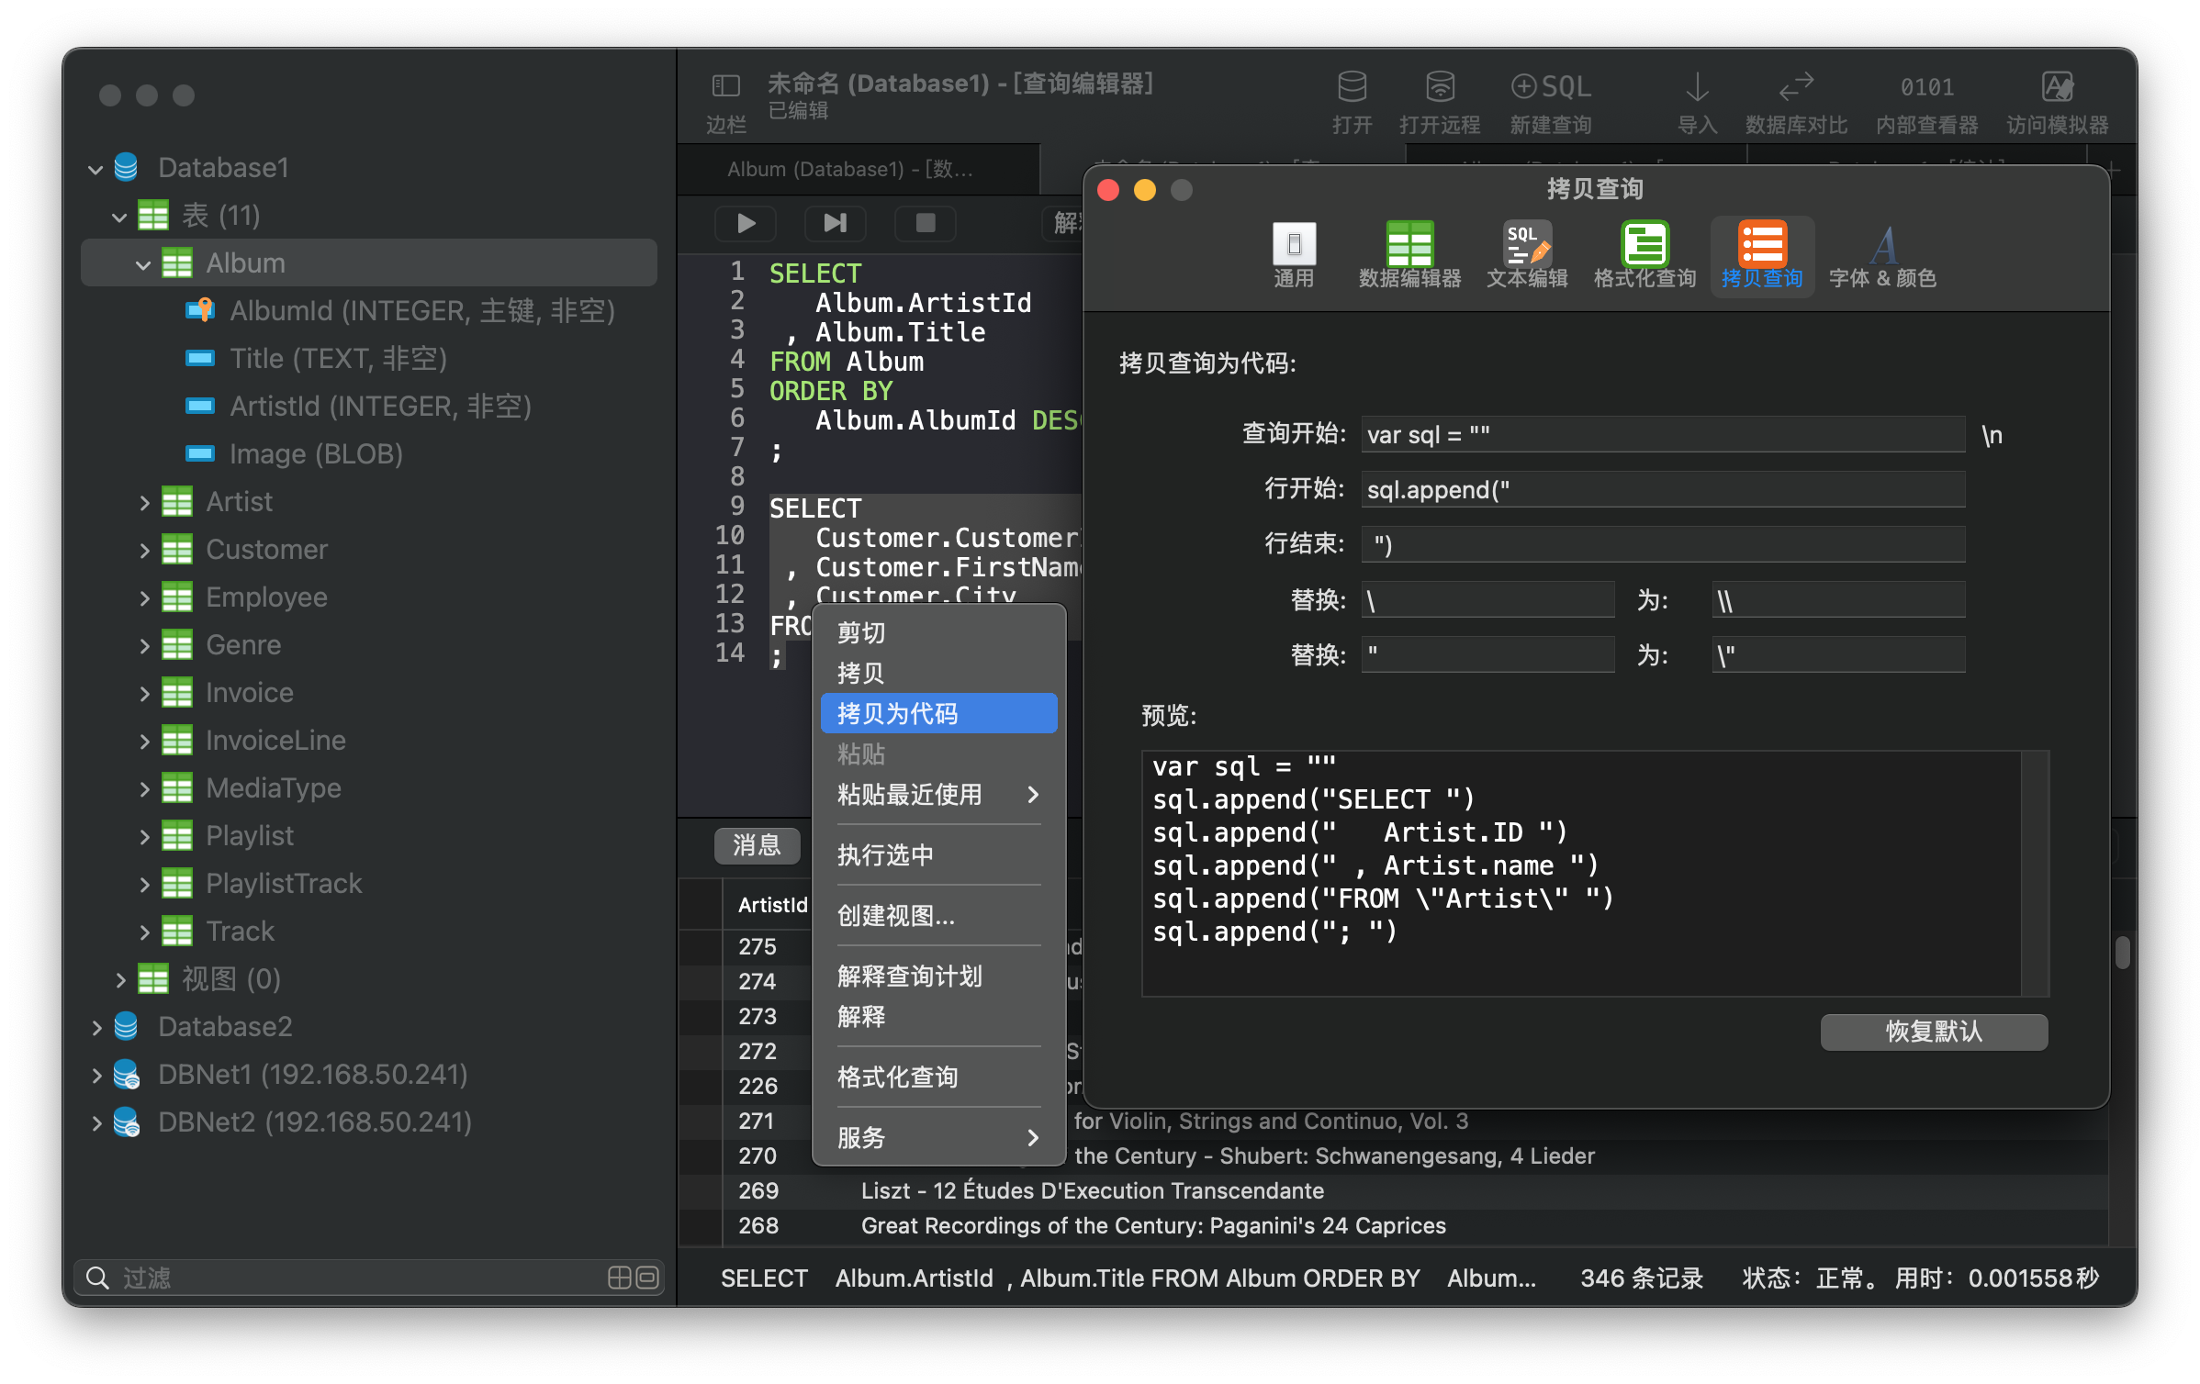The width and height of the screenshot is (2200, 1384).
Task: Toggle the sidebar (边栏) icon
Action: click(x=725, y=86)
